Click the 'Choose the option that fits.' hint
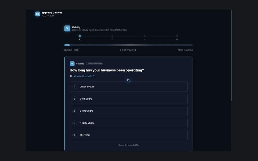The height and width of the screenshot is (161, 258). [x=128, y=145]
